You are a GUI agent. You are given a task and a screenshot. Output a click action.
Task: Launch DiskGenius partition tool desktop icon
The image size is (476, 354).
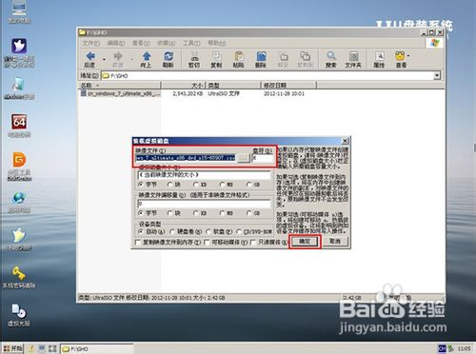click(x=19, y=160)
